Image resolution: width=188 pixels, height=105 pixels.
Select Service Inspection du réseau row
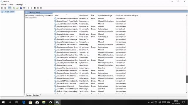(90, 27)
